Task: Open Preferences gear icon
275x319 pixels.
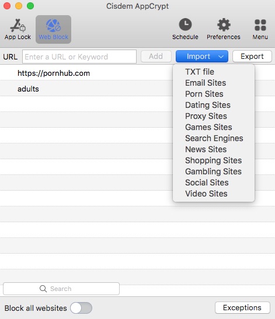Action: 224,24
